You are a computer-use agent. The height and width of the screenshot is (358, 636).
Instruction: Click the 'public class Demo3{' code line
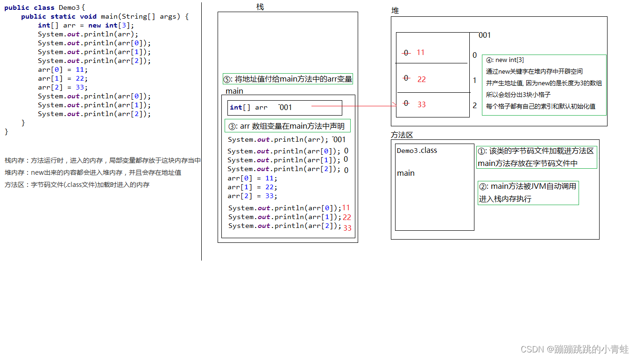(x=44, y=7)
